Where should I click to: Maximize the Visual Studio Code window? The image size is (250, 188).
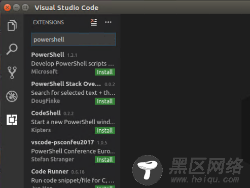[x=25, y=8]
